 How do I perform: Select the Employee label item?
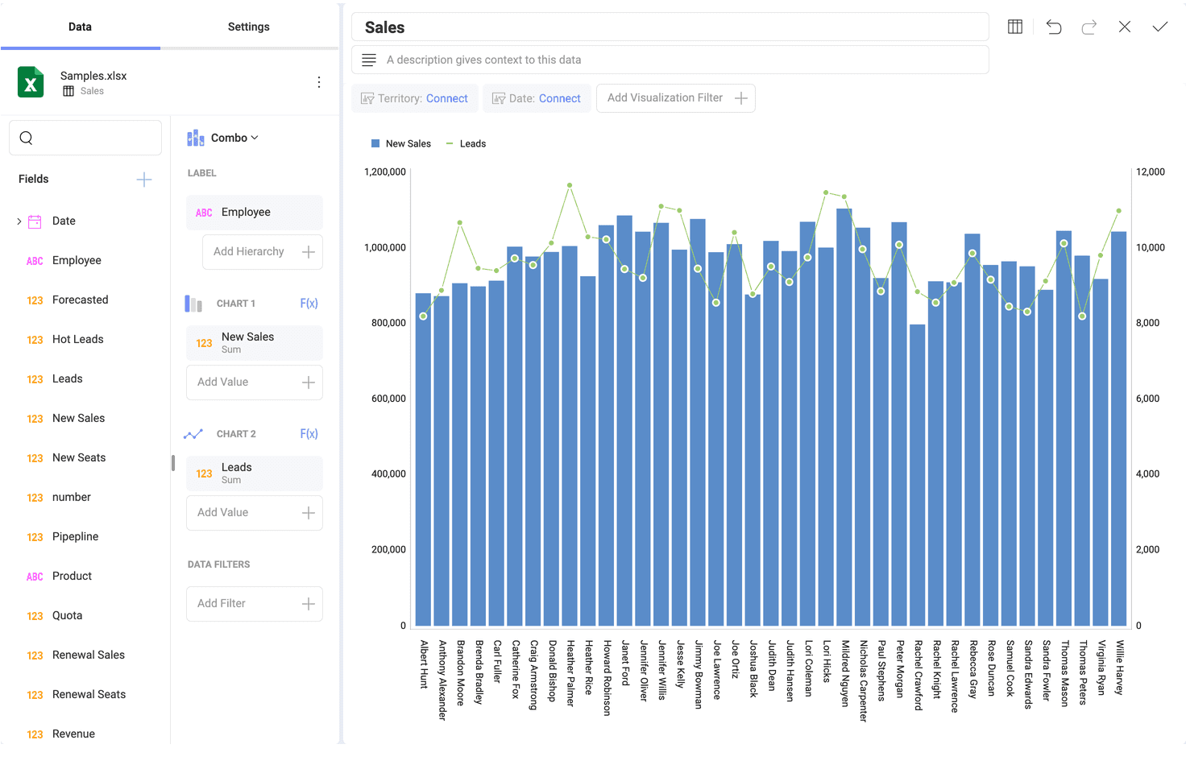point(255,213)
